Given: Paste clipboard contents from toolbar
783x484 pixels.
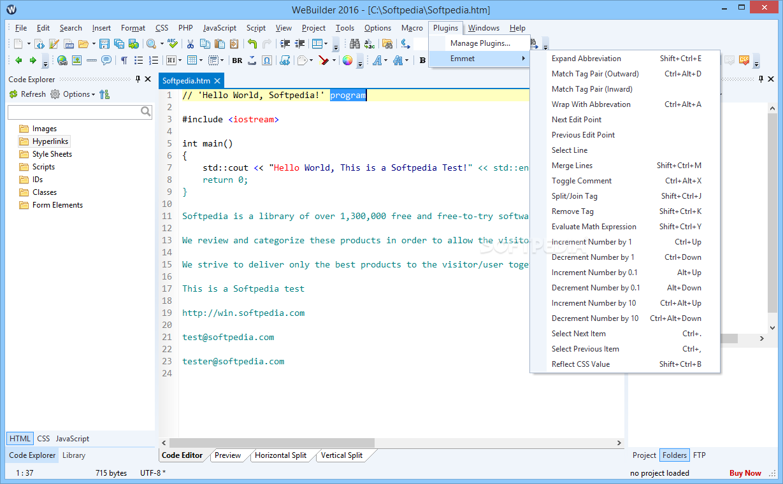Looking at the screenshot, I should tap(219, 44).
